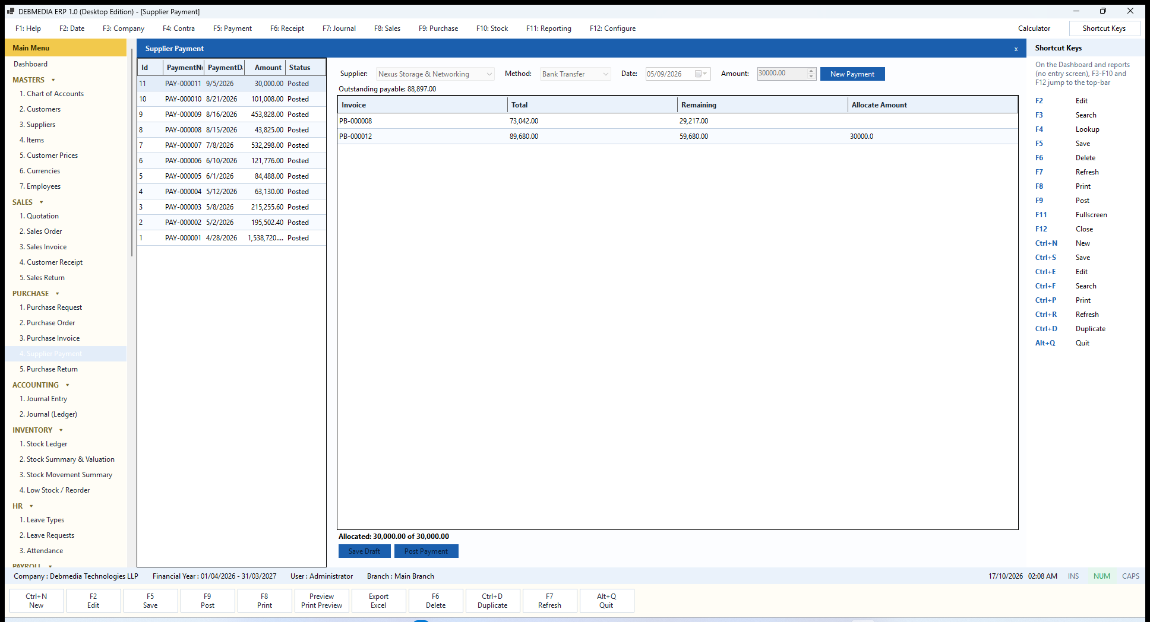Open the F1: Help menu
The width and height of the screenshot is (1150, 622).
point(28,28)
